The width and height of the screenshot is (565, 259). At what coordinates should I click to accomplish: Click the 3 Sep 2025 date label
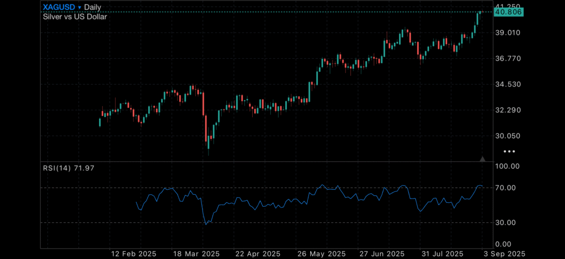point(504,254)
